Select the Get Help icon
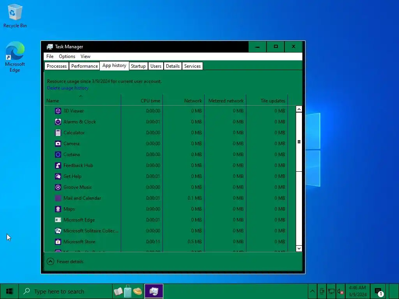399x299 pixels. tap(58, 176)
